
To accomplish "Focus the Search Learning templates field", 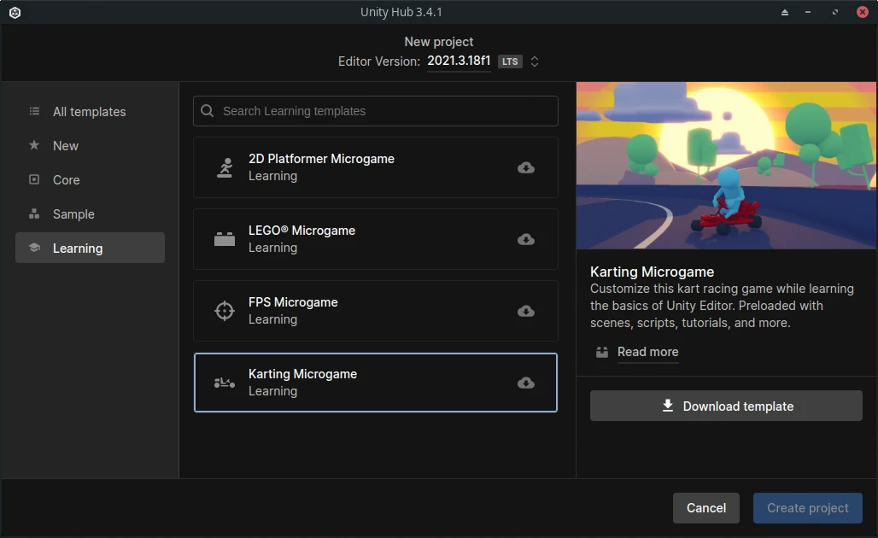I will 376,111.
